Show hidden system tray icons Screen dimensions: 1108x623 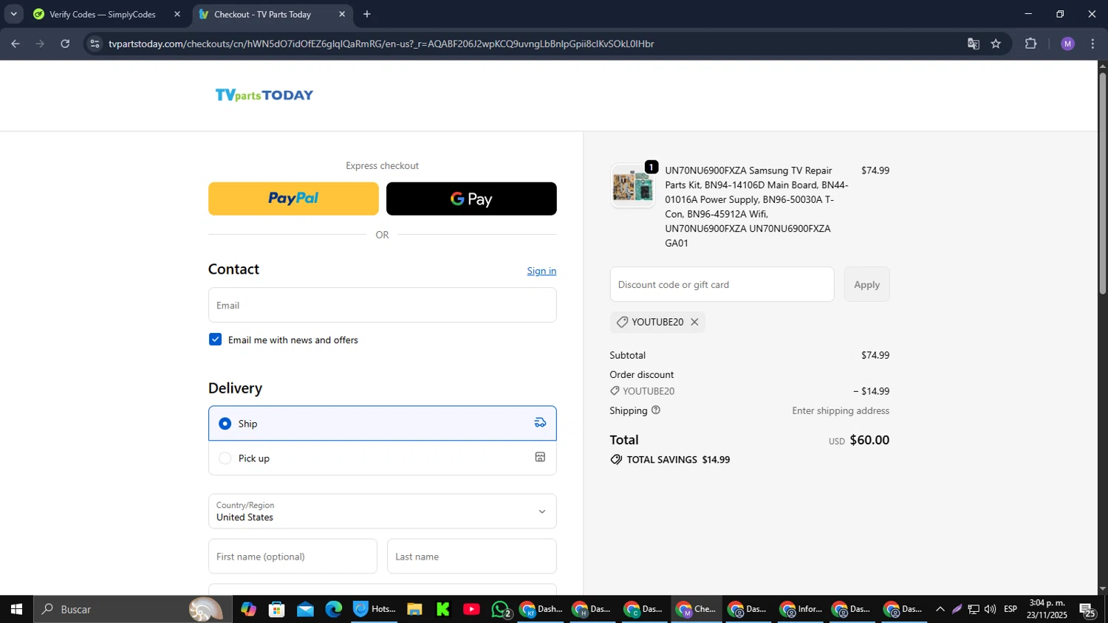940,609
